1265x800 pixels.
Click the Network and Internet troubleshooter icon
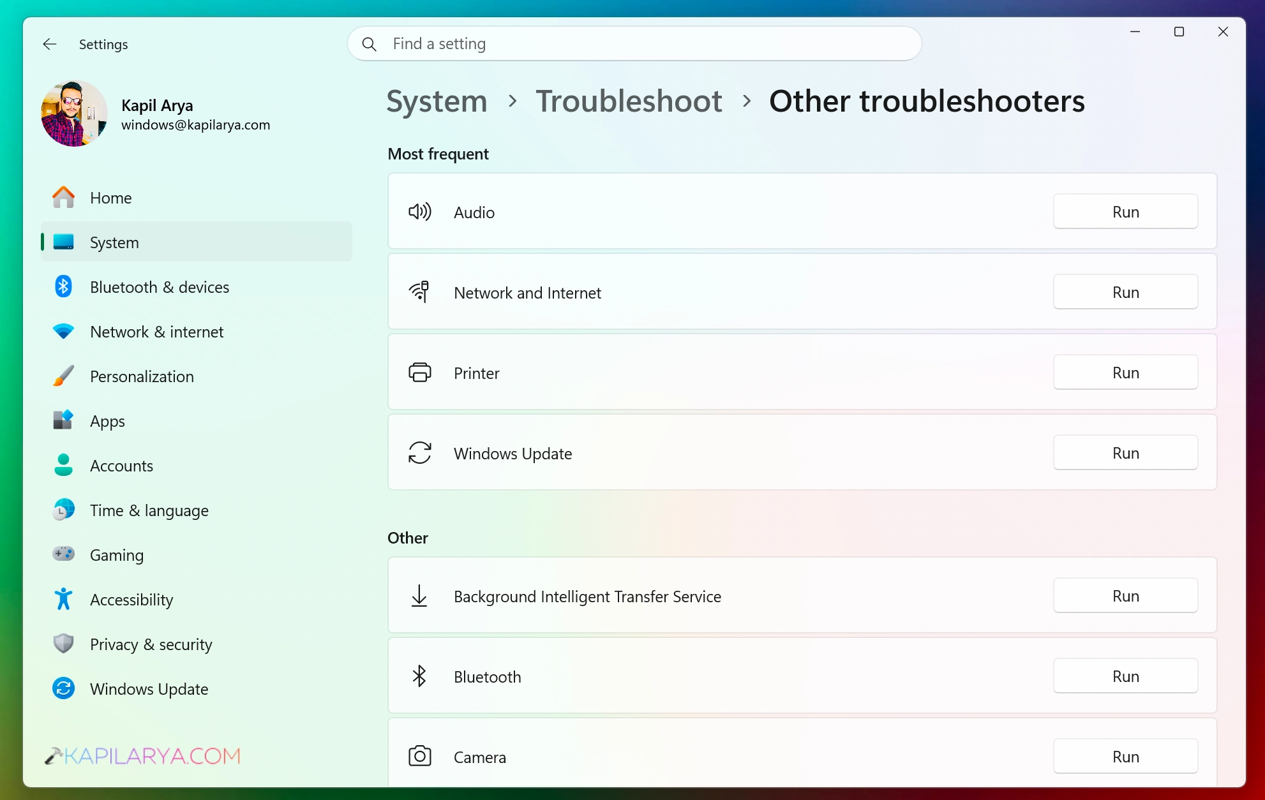(419, 292)
